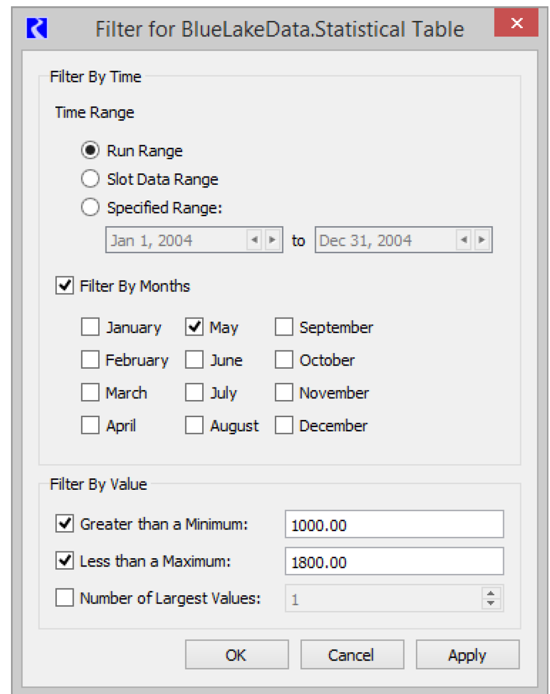Select the Run Range radio button
550x694 pixels.
[90, 150]
